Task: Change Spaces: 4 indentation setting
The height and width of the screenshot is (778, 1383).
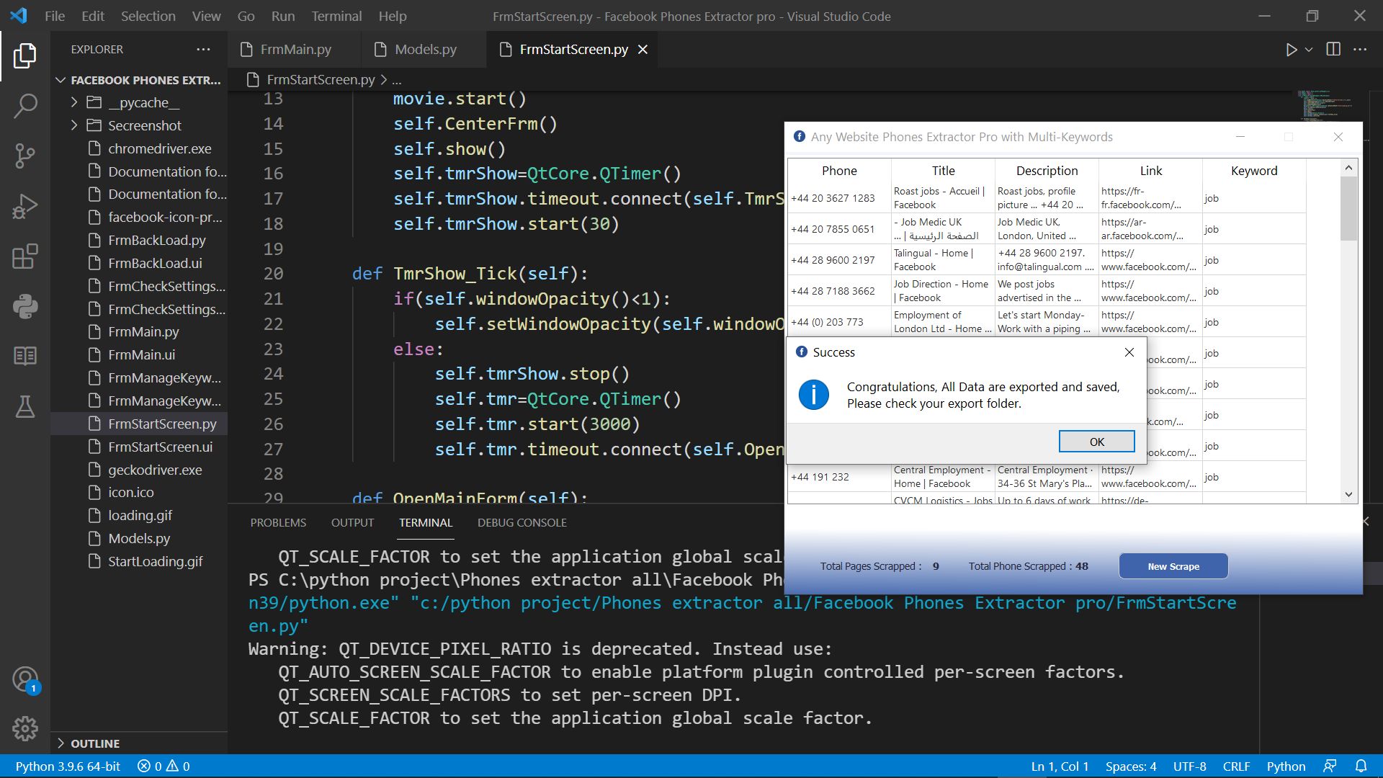Action: (1131, 766)
